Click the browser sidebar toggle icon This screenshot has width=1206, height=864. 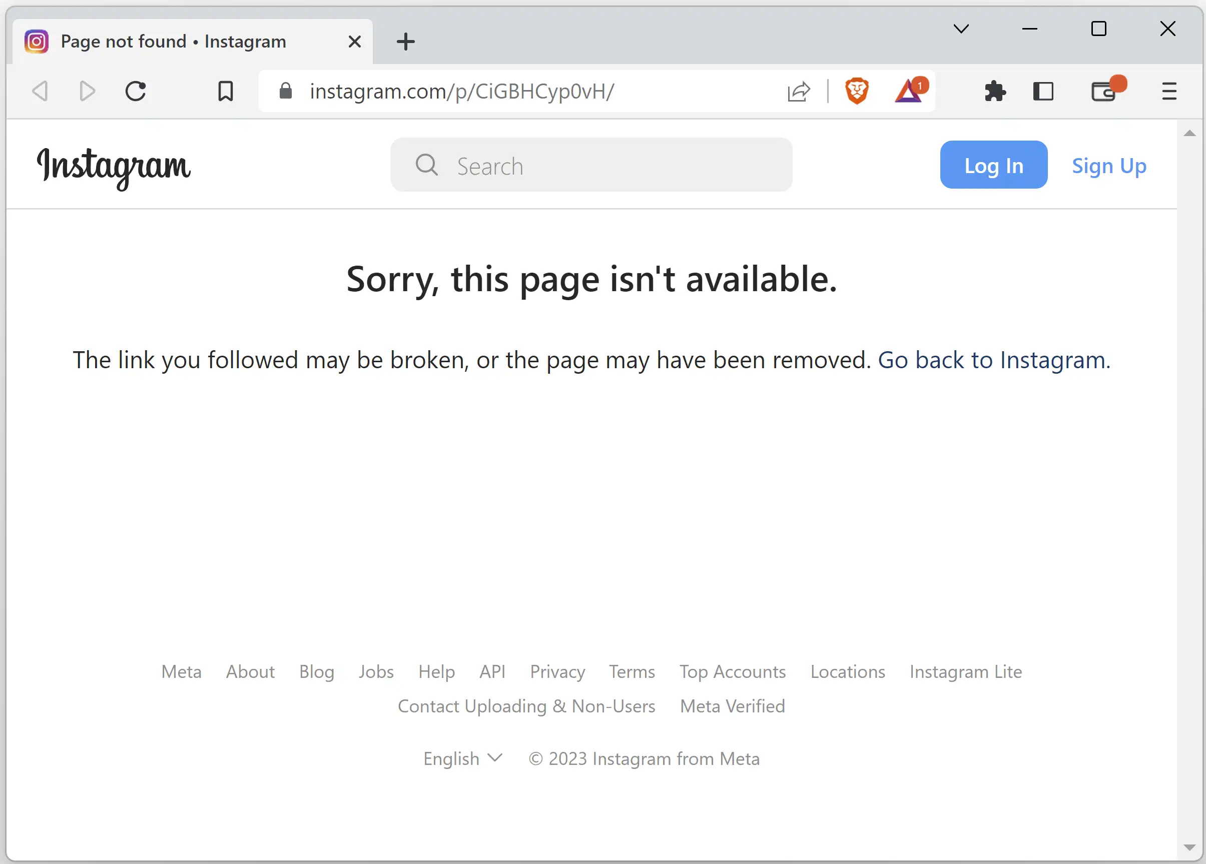click(1044, 91)
